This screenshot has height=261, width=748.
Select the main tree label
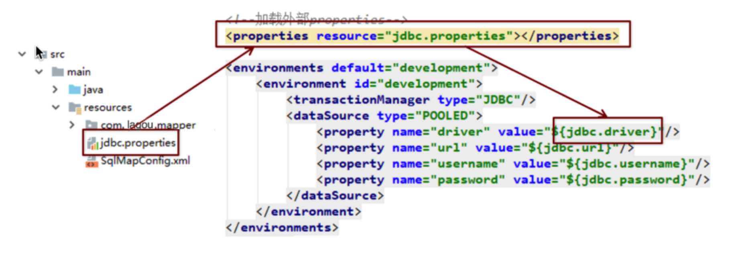coord(79,72)
